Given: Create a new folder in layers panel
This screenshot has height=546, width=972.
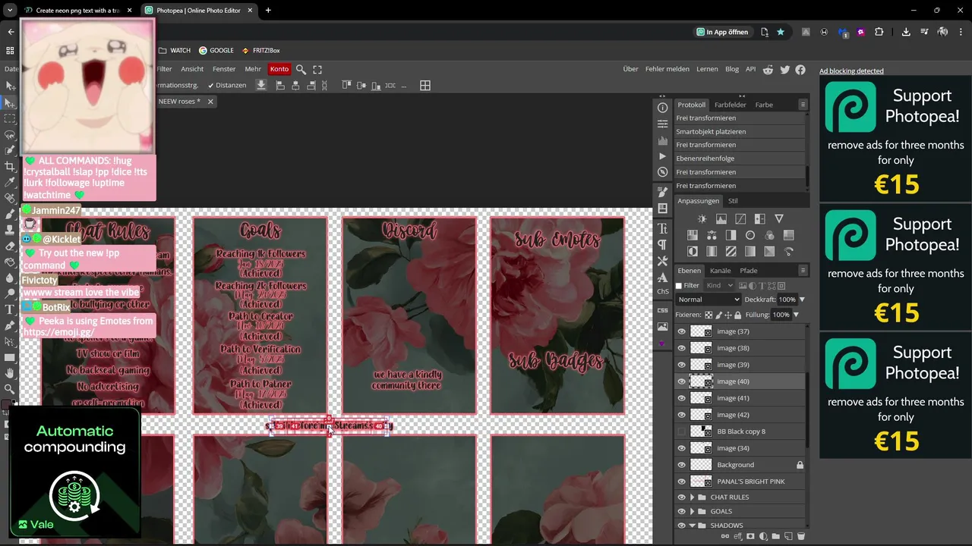Looking at the screenshot, I should [x=776, y=536].
